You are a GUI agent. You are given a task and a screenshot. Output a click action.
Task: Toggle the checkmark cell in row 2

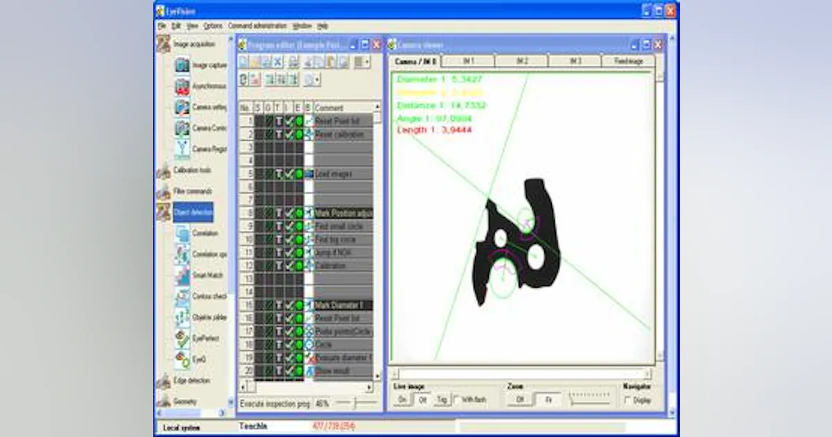coord(289,135)
